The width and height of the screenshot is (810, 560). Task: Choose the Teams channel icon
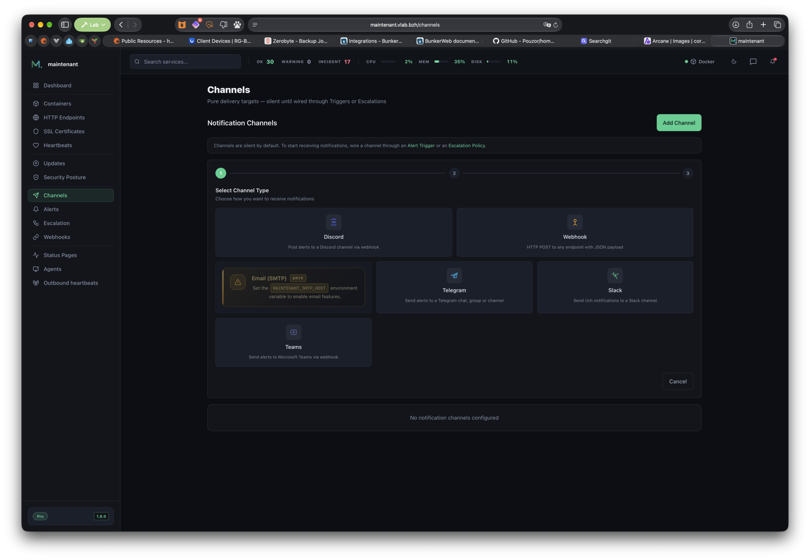[293, 332]
